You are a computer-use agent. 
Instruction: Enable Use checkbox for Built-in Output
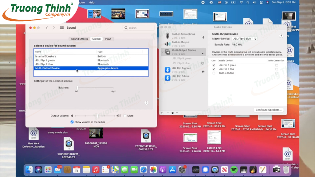214,73
